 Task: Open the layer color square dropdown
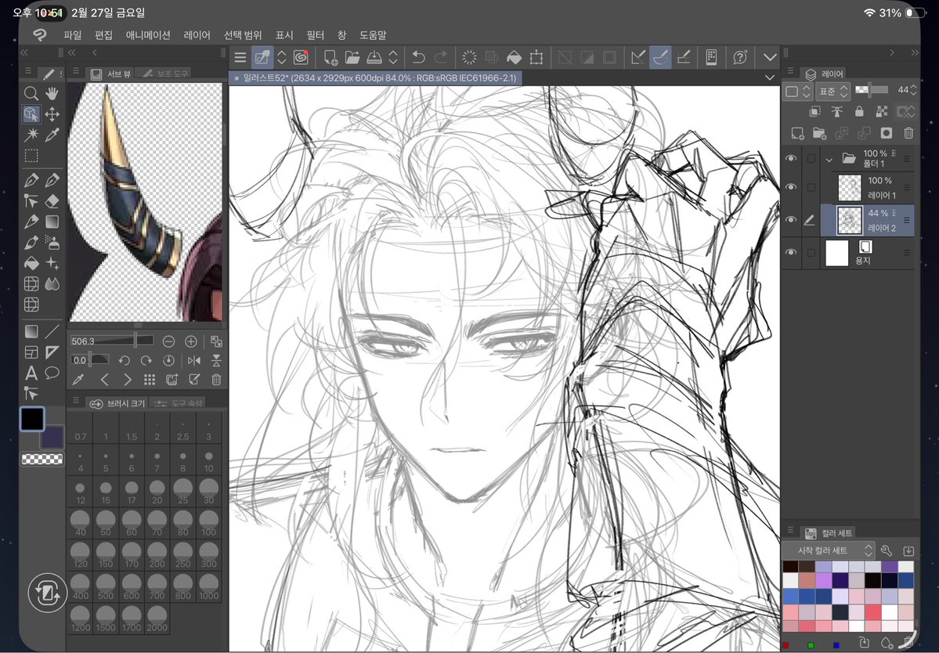tap(798, 92)
